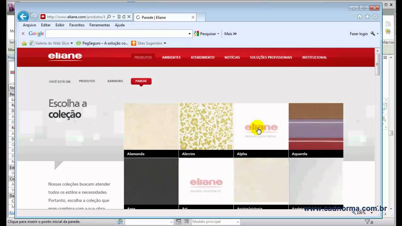Open NOTÍCIAS in the site navigation
Image resolution: width=402 pixels, height=226 pixels.
pyautogui.click(x=232, y=57)
